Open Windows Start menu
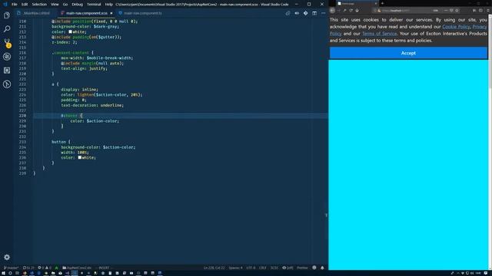 3,273
